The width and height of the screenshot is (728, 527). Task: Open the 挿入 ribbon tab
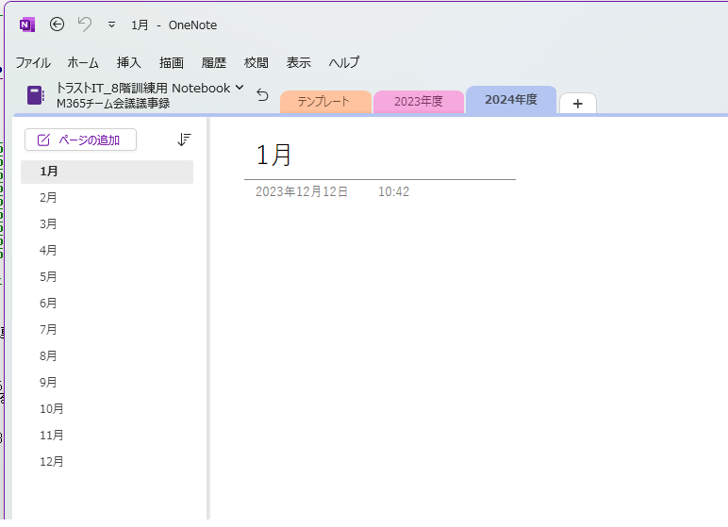[128, 63]
